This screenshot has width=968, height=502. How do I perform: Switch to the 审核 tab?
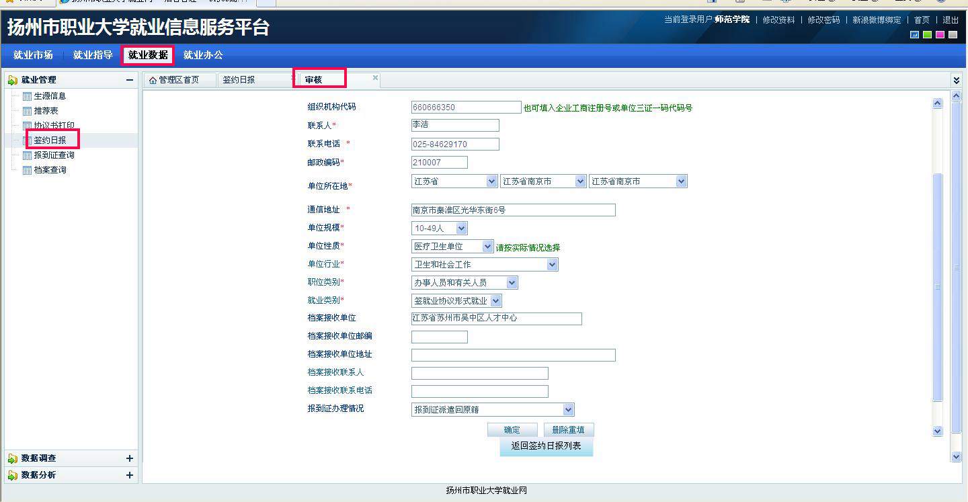[x=338, y=80]
